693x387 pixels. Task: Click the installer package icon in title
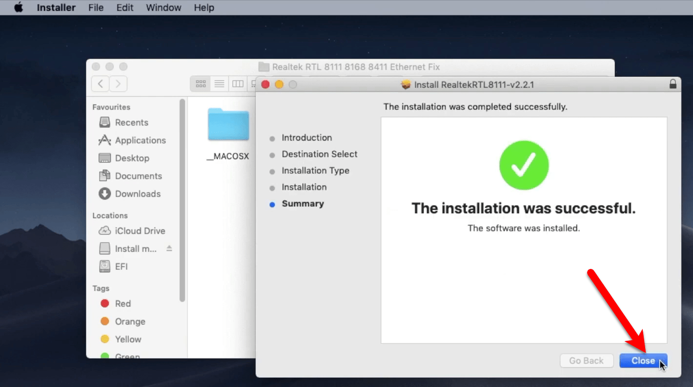[406, 84]
